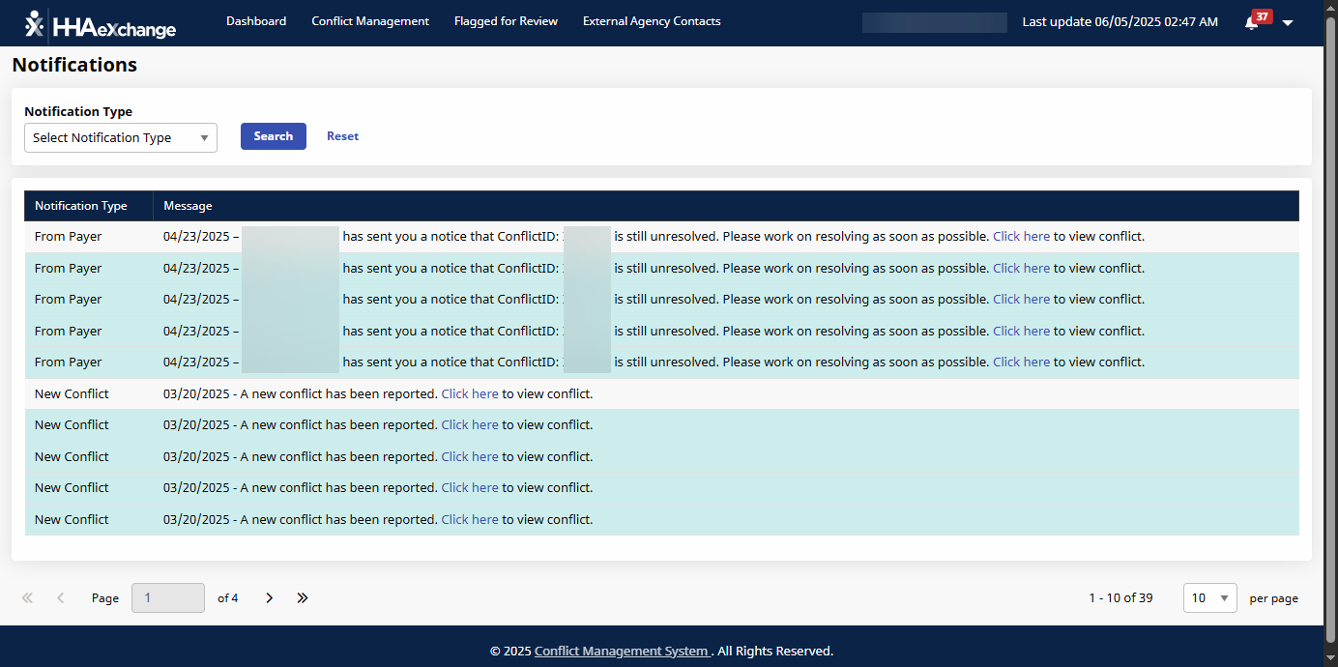Click here link in first From Payer row

tap(1021, 237)
